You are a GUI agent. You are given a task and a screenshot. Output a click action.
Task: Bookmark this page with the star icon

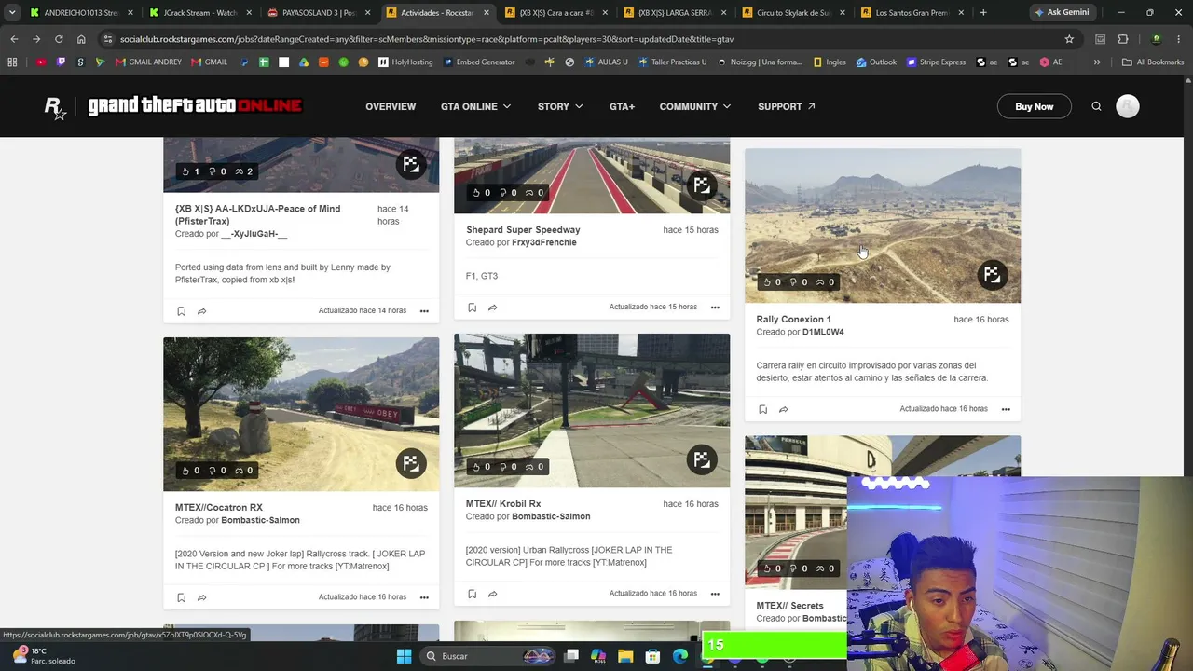(x=1069, y=39)
